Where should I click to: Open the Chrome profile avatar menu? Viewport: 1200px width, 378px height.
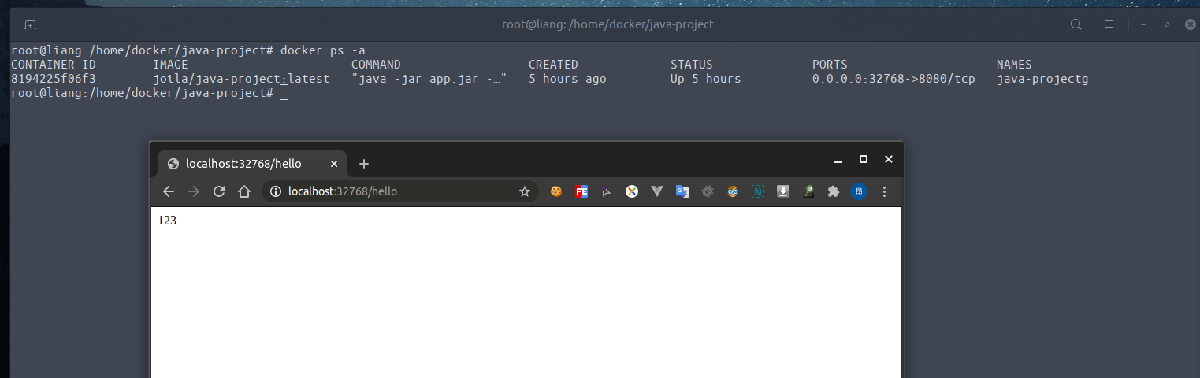[859, 191]
